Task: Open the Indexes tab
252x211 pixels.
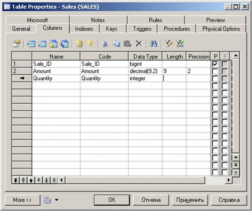Action: pyautogui.click(x=84, y=29)
